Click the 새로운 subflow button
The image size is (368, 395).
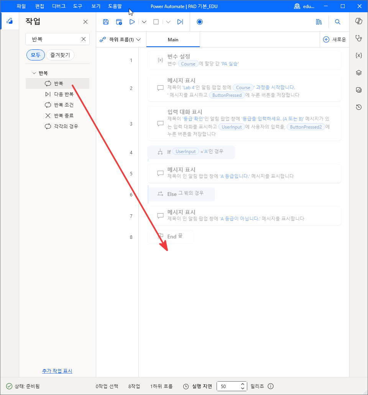pos(335,39)
